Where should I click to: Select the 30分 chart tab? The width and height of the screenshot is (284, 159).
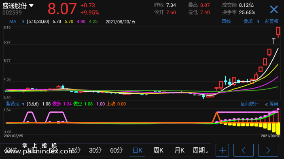tap(95, 151)
